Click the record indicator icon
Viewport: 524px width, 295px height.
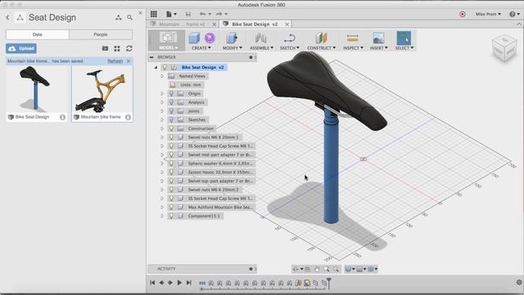463,14
